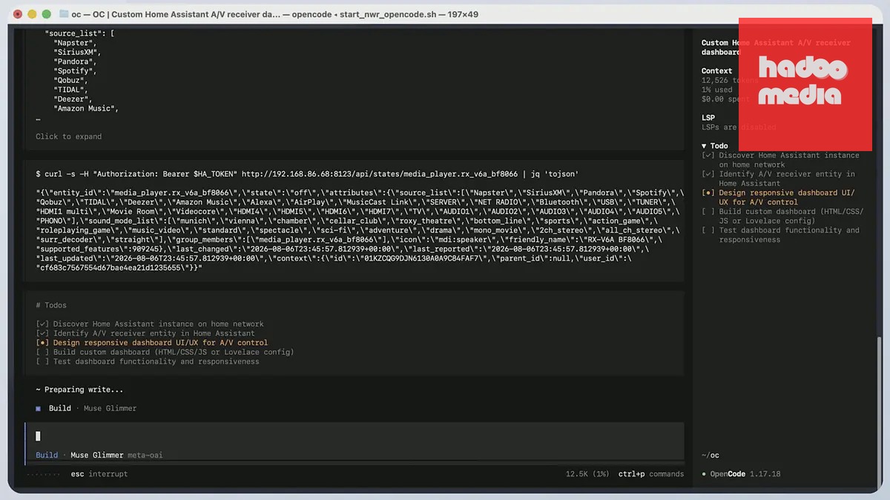
Task: Toggle the sidebar in-progress marker for Design responsive dashboard
Action: point(708,193)
